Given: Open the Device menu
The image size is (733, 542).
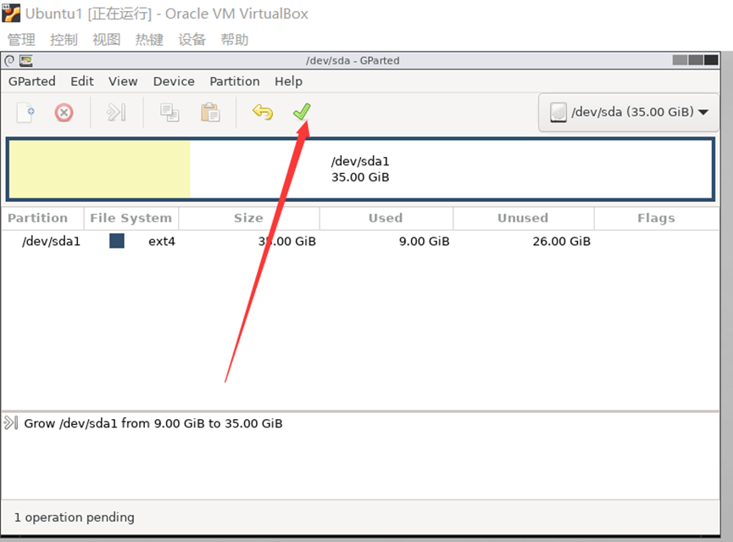Looking at the screenshot, I should 174,81.
